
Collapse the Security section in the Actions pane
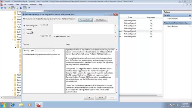(x=190, y=15)
